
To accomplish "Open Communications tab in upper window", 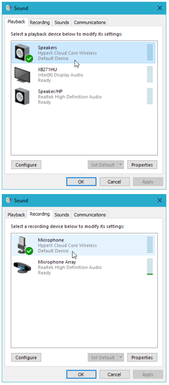I will [x=90, y=22].
